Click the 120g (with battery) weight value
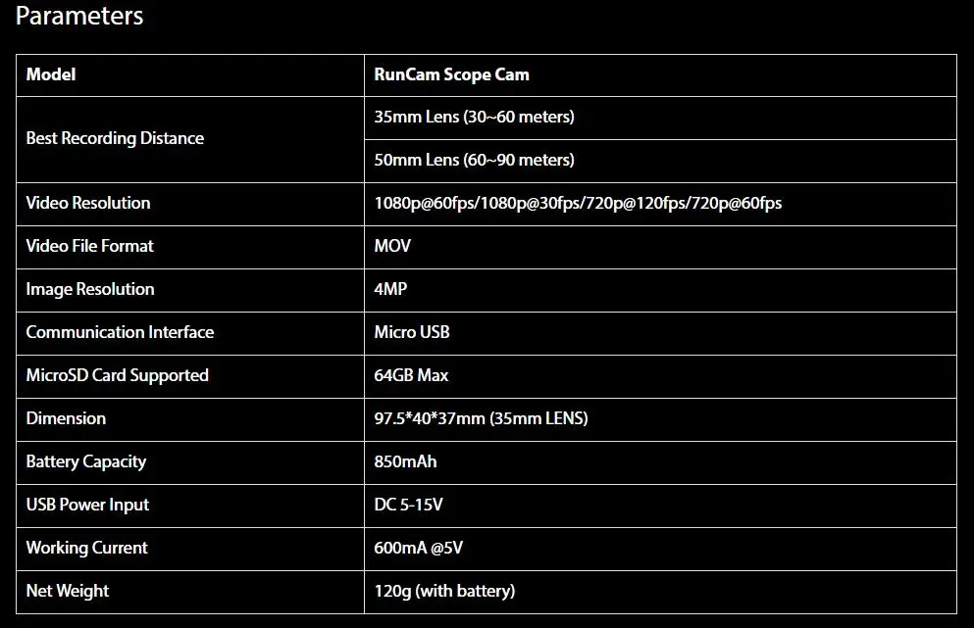The image size is (974, 628). pyautogui.click(x=444, y=591)
